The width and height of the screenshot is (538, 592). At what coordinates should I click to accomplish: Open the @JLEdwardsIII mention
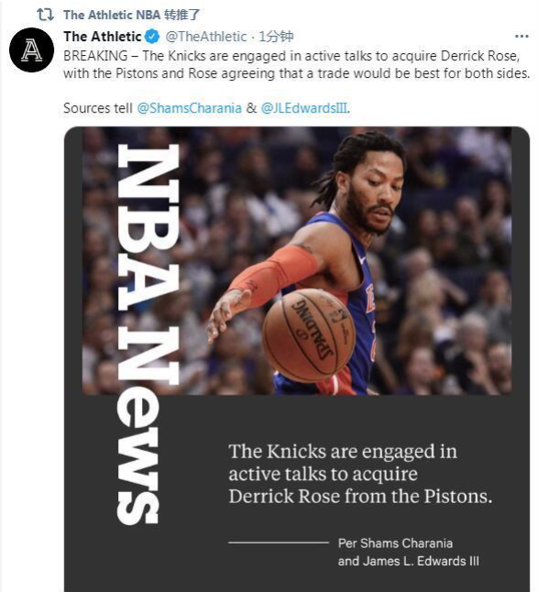[304, 108]
